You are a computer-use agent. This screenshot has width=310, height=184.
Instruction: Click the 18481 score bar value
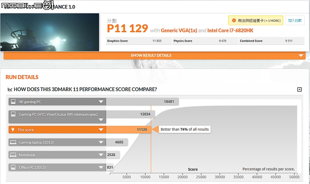(169, 101)
